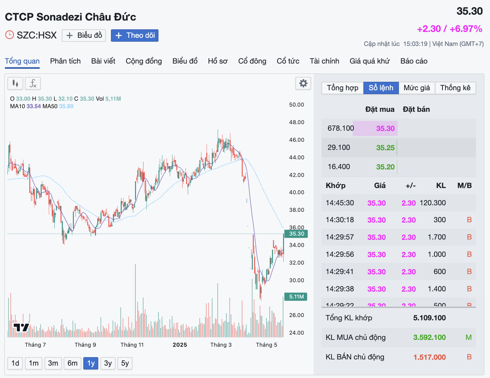The width and height of the screenshot is (490, 378).
Task: Click the M/B column header
Action: (464, 186)
